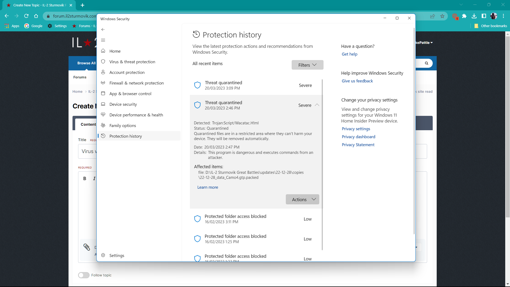The image size is (510, 287).
Task: Open Account protection page
Action: [139, 72]
